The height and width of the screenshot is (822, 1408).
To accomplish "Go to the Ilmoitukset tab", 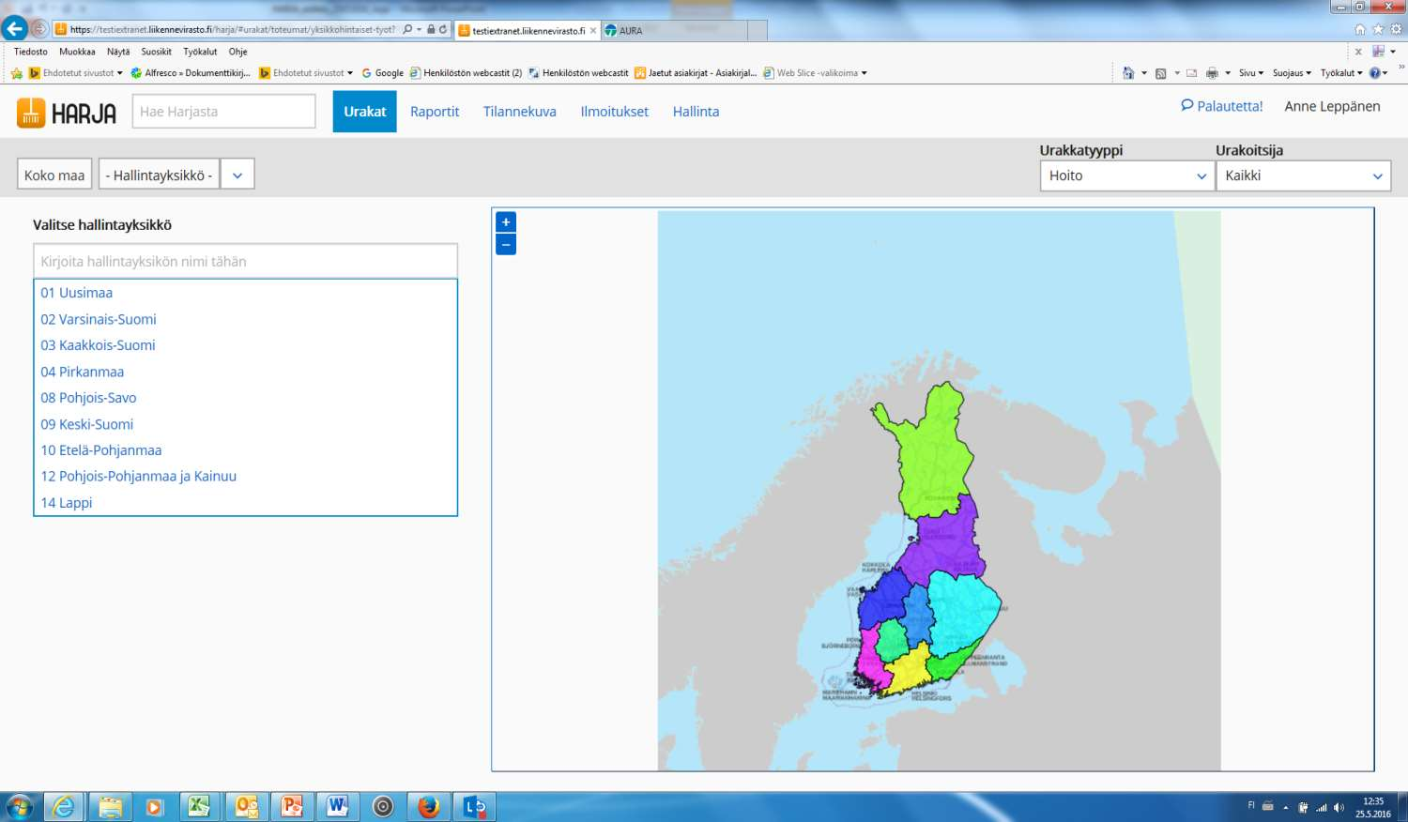I will pos(615,112).
